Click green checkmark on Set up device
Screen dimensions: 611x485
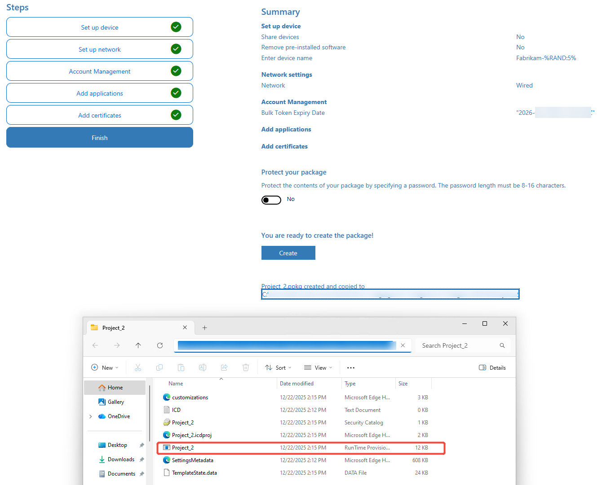tap(176, 27)
